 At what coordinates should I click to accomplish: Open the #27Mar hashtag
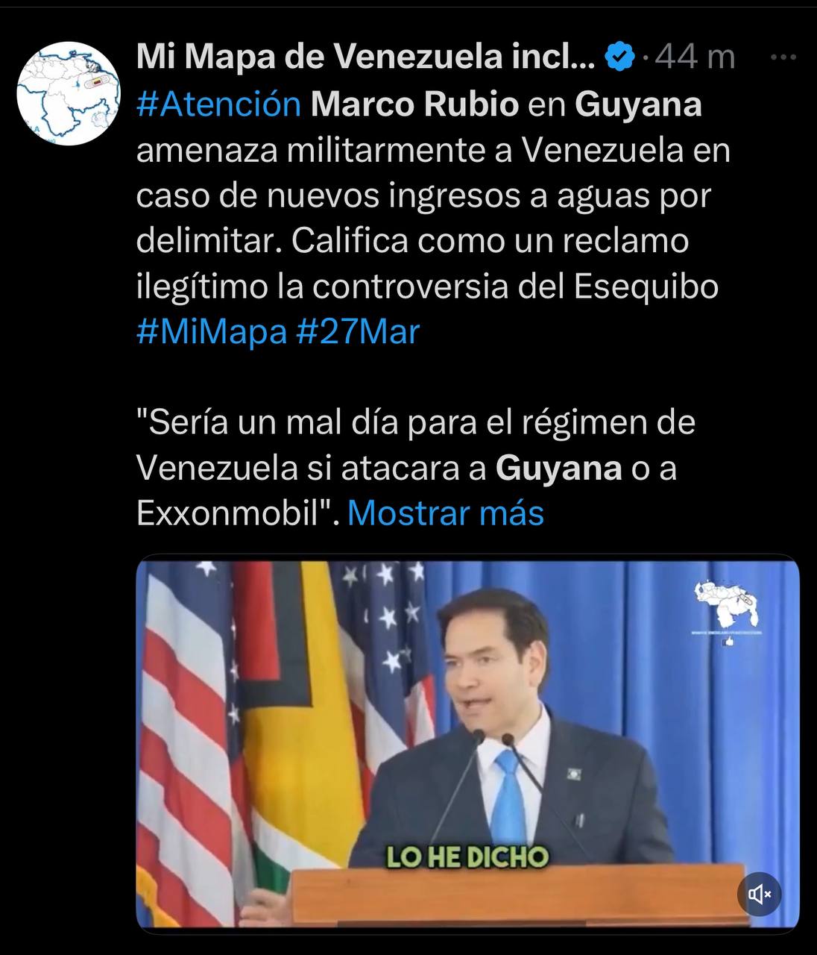[358, 332]
